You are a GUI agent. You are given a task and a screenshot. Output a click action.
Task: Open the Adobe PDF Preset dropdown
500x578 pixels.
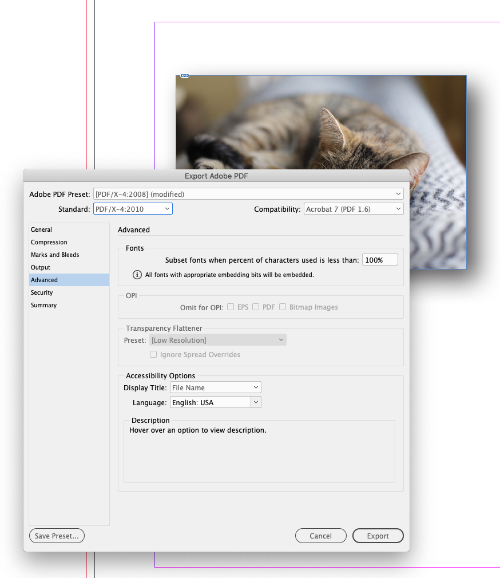(x=248, y=193)
